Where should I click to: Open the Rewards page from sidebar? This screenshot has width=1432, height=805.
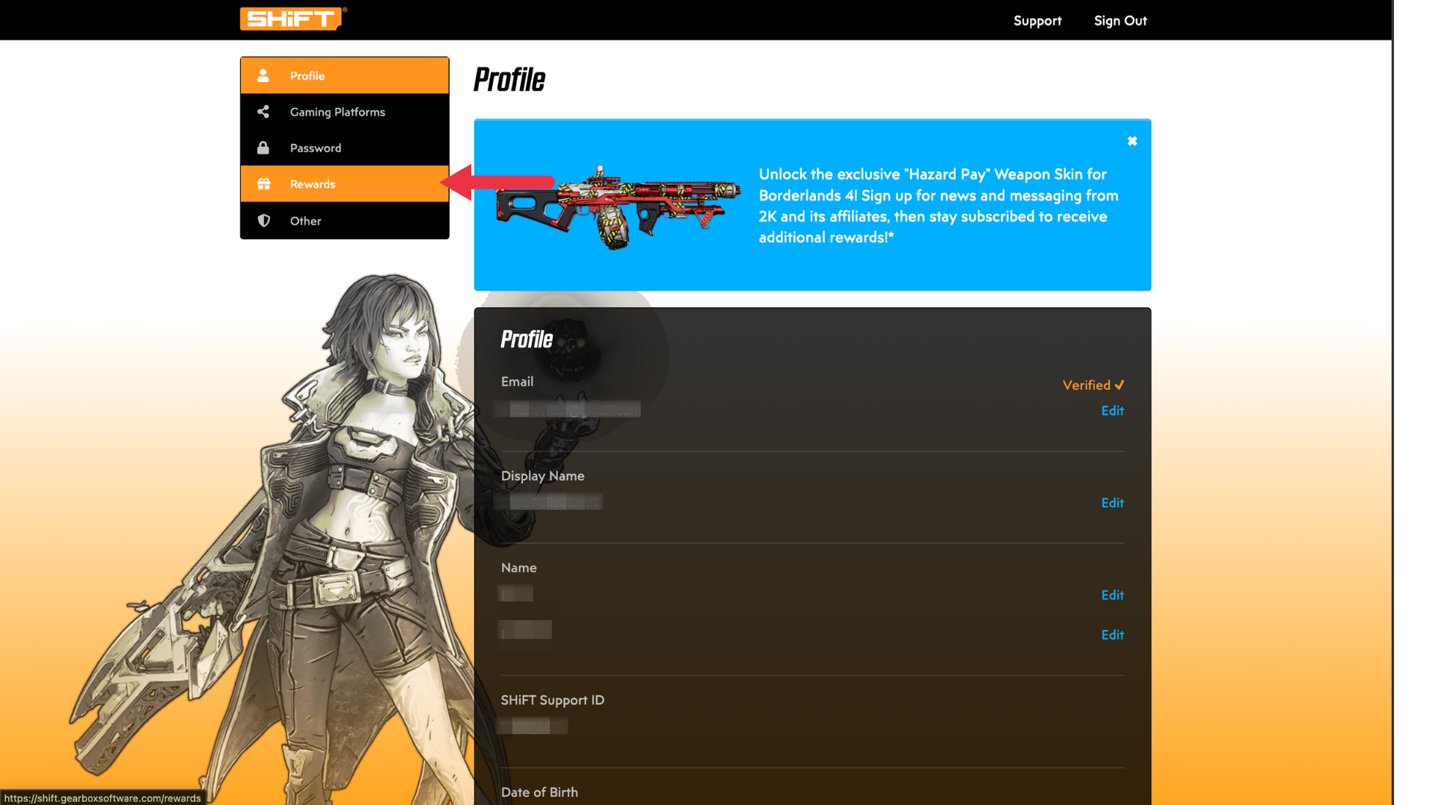tap(345, 184)
